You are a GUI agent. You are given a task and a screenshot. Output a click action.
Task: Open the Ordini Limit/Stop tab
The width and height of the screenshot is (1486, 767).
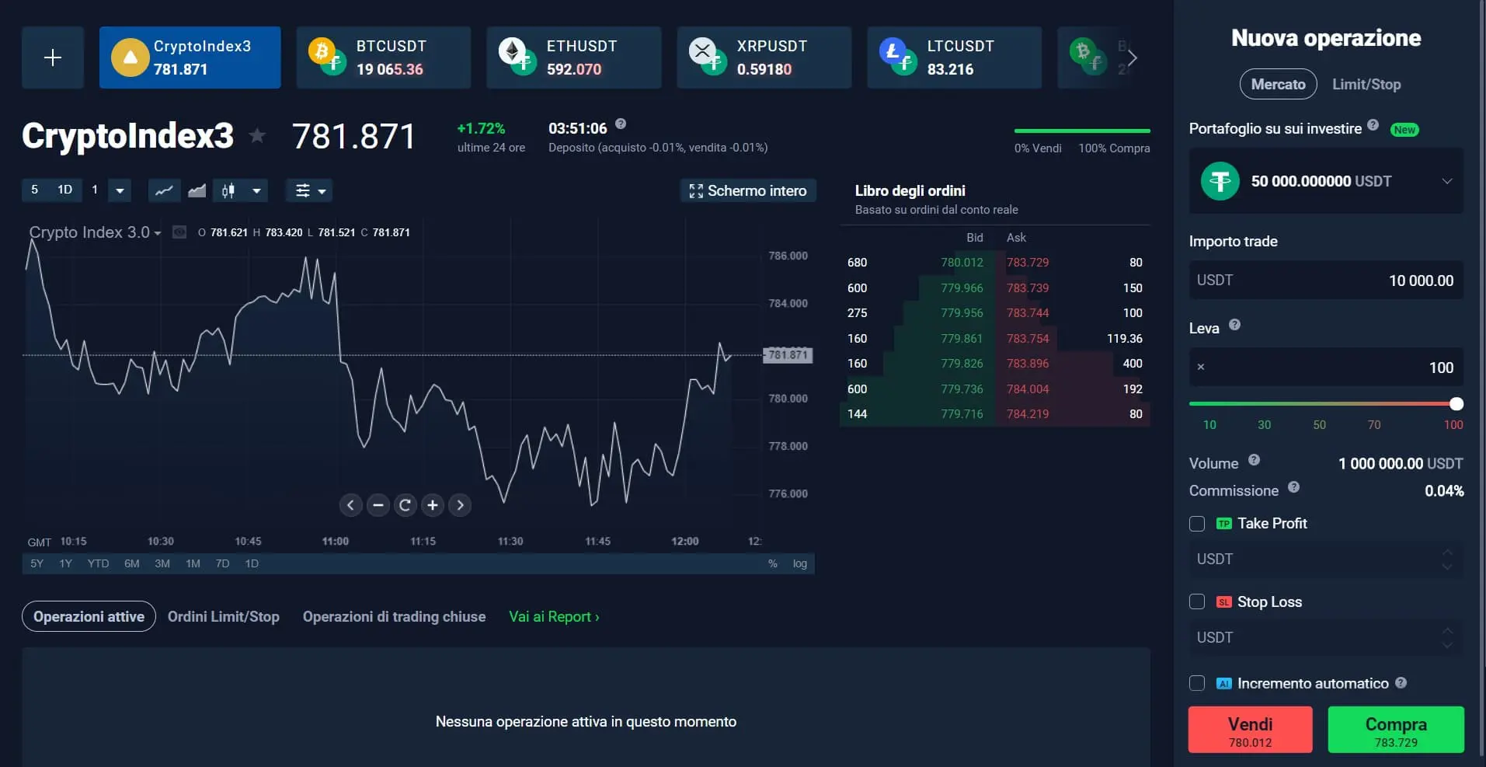[224, 616]
